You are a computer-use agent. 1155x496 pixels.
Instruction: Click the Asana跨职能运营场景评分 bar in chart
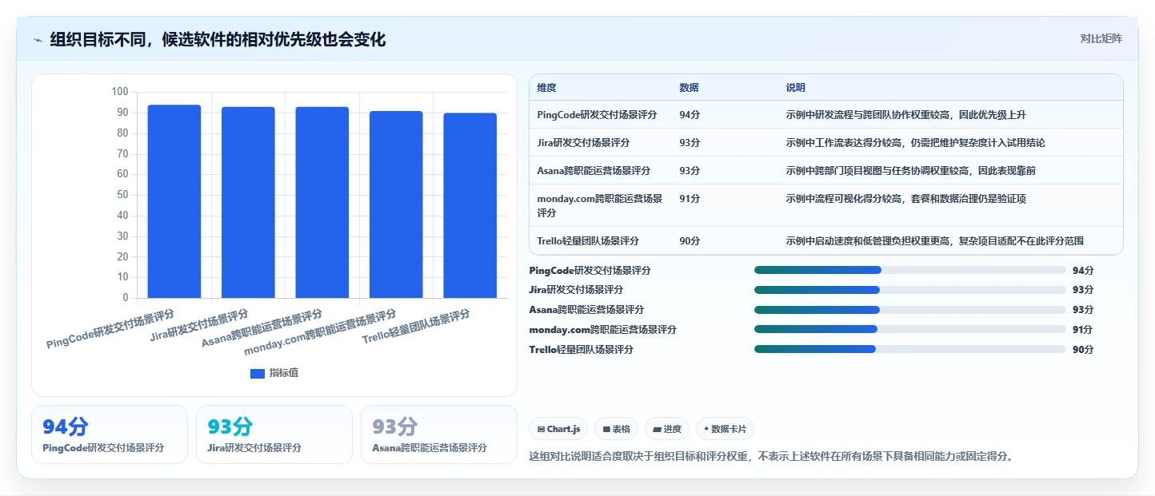[x=322, y=202]
